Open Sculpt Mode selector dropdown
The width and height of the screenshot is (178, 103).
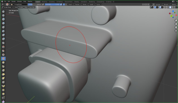[x=8, y=7]
